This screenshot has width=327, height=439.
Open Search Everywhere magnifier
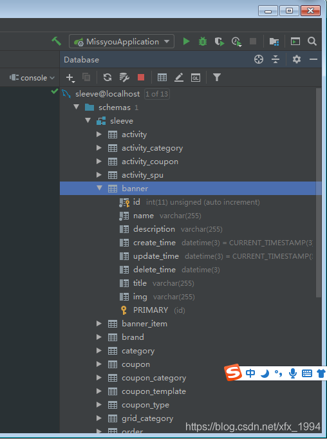(312, 41)
